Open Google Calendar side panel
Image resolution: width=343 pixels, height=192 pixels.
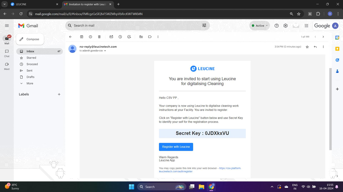point(337,38)
